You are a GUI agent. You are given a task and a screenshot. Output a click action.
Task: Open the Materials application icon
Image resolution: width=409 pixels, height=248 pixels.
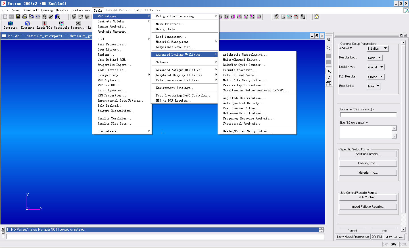[61, 25]
